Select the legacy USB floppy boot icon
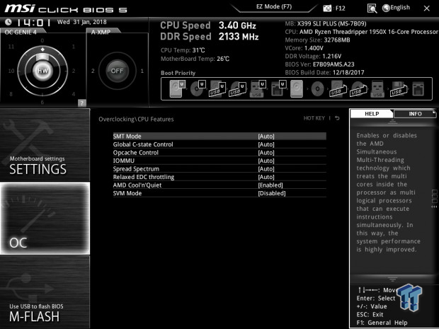The image size is (439, 329). [399, 88]
